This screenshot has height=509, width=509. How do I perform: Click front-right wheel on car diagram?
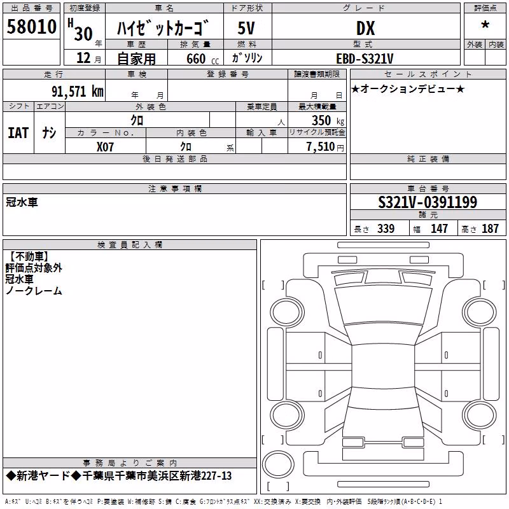click(x=480, y=312)
